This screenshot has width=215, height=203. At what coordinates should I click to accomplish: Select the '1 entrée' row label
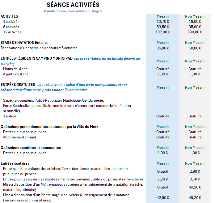[x=10, y=116]
